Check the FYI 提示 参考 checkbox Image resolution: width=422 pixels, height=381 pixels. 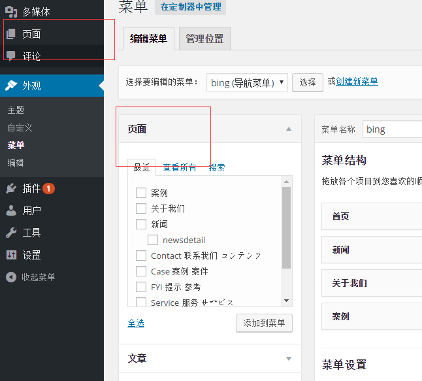click(x=141, y=287)
